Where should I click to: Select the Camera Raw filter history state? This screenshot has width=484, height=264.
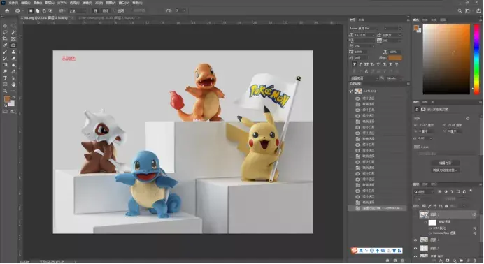[378, 208]
